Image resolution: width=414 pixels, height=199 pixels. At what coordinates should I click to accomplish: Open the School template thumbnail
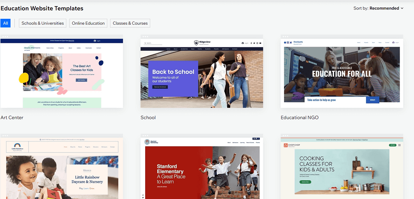tap(202, 71)
